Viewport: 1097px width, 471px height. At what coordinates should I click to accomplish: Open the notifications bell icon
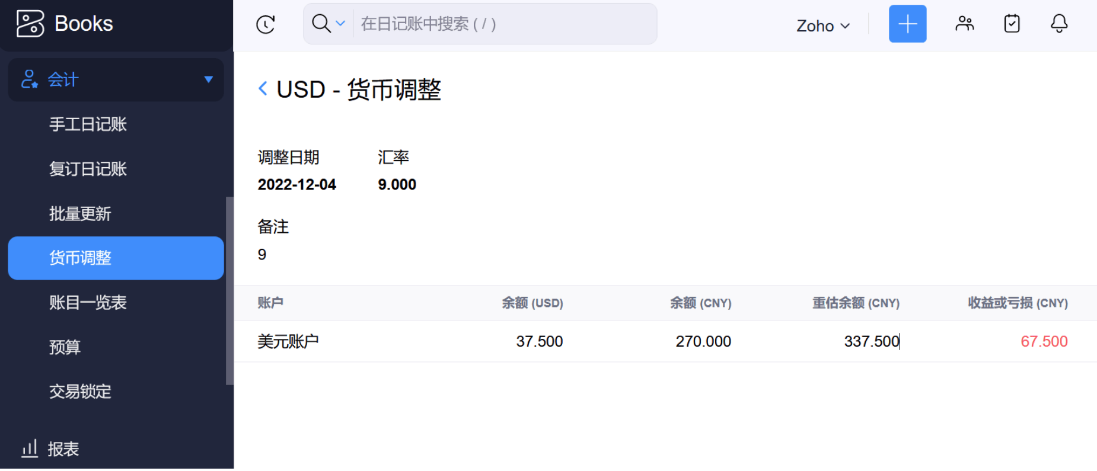[1059, 24]
